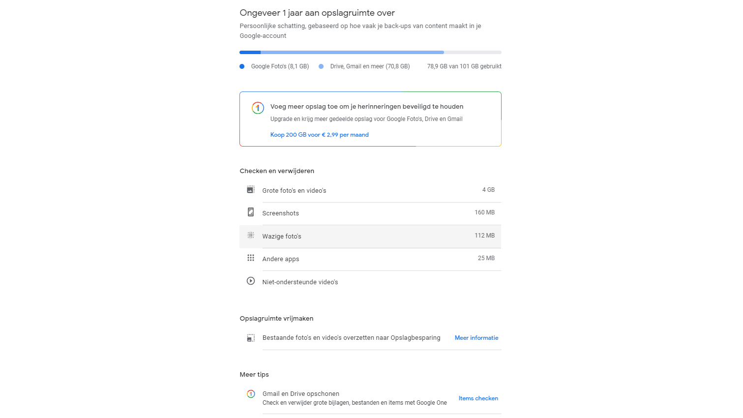Click the Andere apps grid icon

251,258
